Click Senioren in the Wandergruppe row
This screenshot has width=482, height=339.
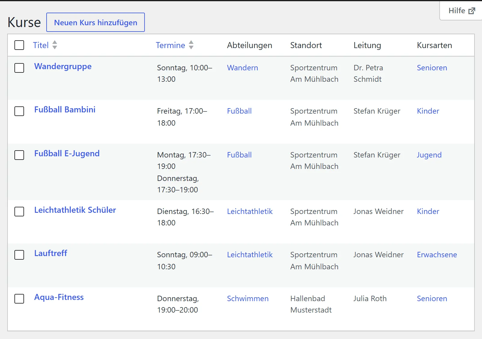(x=432, y=68)
